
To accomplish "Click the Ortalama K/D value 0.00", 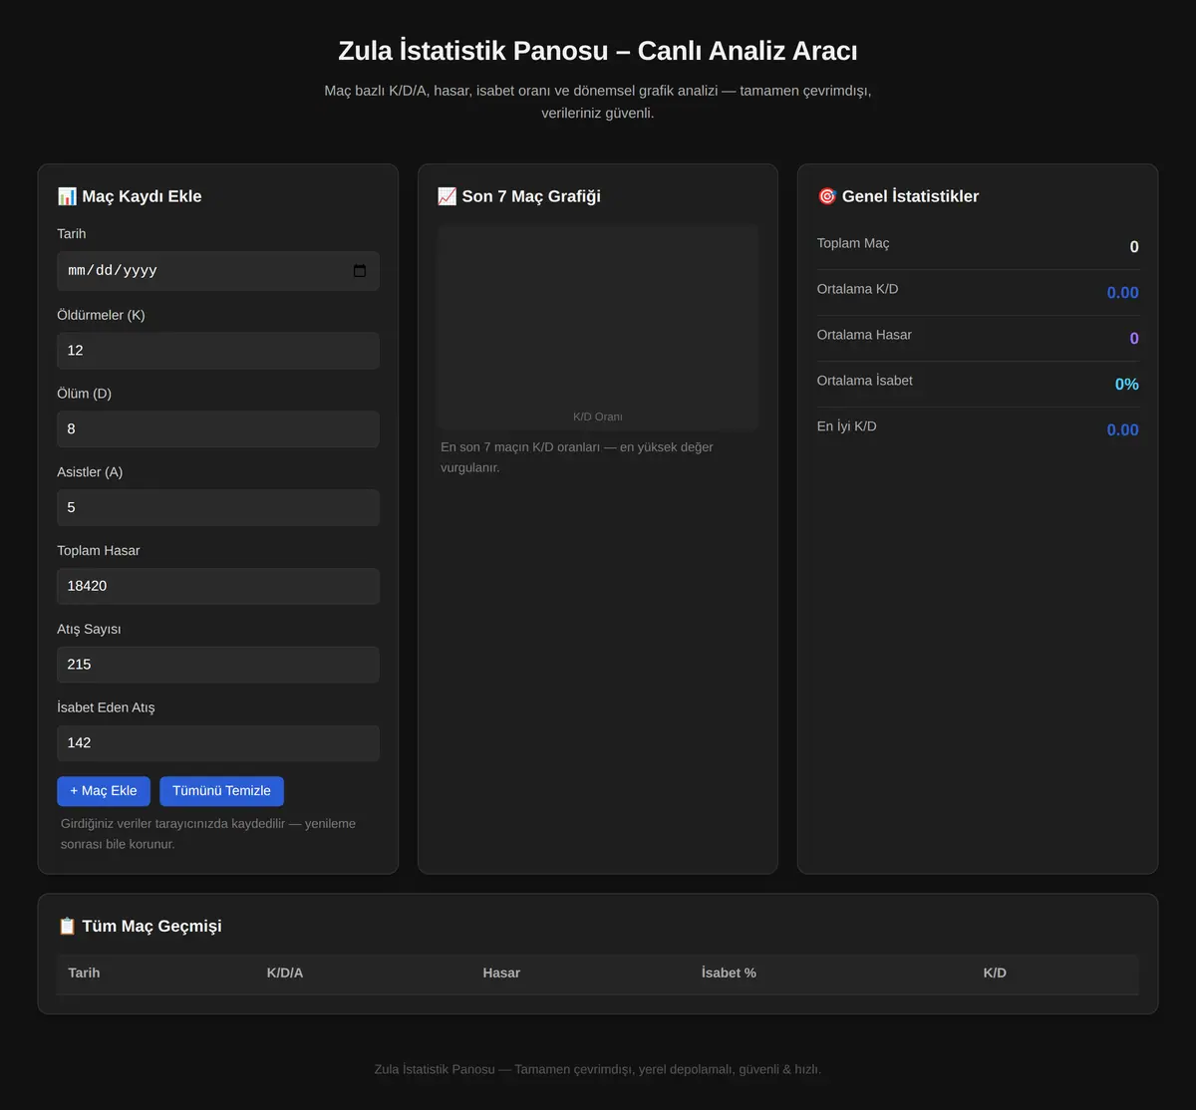I will pos(1122,293).
